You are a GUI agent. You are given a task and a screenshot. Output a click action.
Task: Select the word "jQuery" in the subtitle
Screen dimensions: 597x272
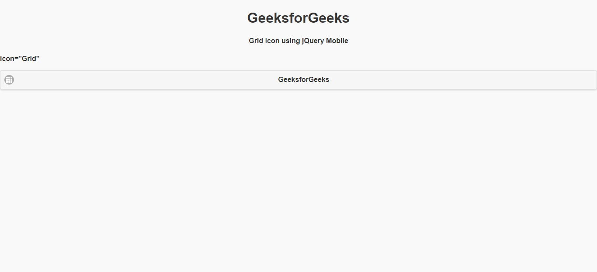[313, 41]
